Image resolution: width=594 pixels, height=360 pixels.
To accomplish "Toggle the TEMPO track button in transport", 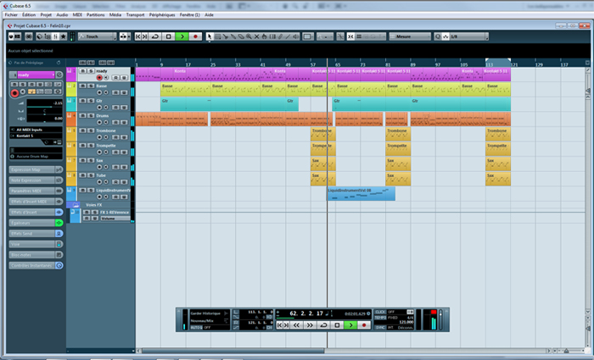I will pos(380,318).
